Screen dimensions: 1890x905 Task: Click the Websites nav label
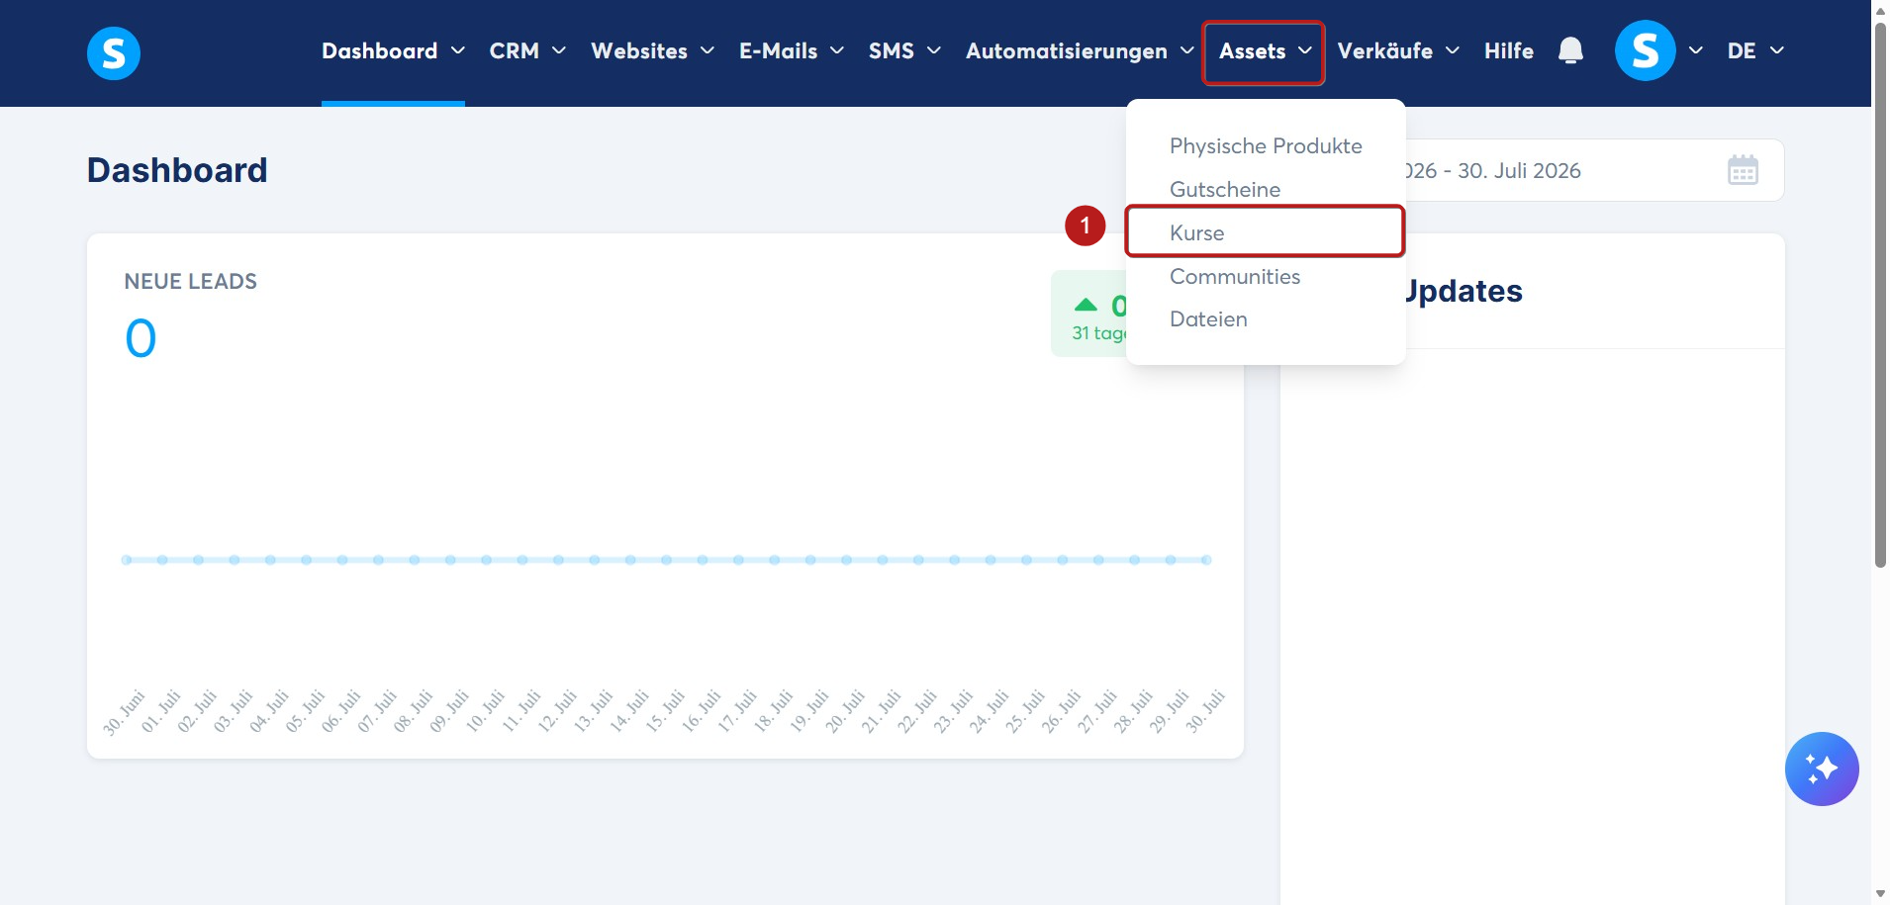(x=639, y=50)
